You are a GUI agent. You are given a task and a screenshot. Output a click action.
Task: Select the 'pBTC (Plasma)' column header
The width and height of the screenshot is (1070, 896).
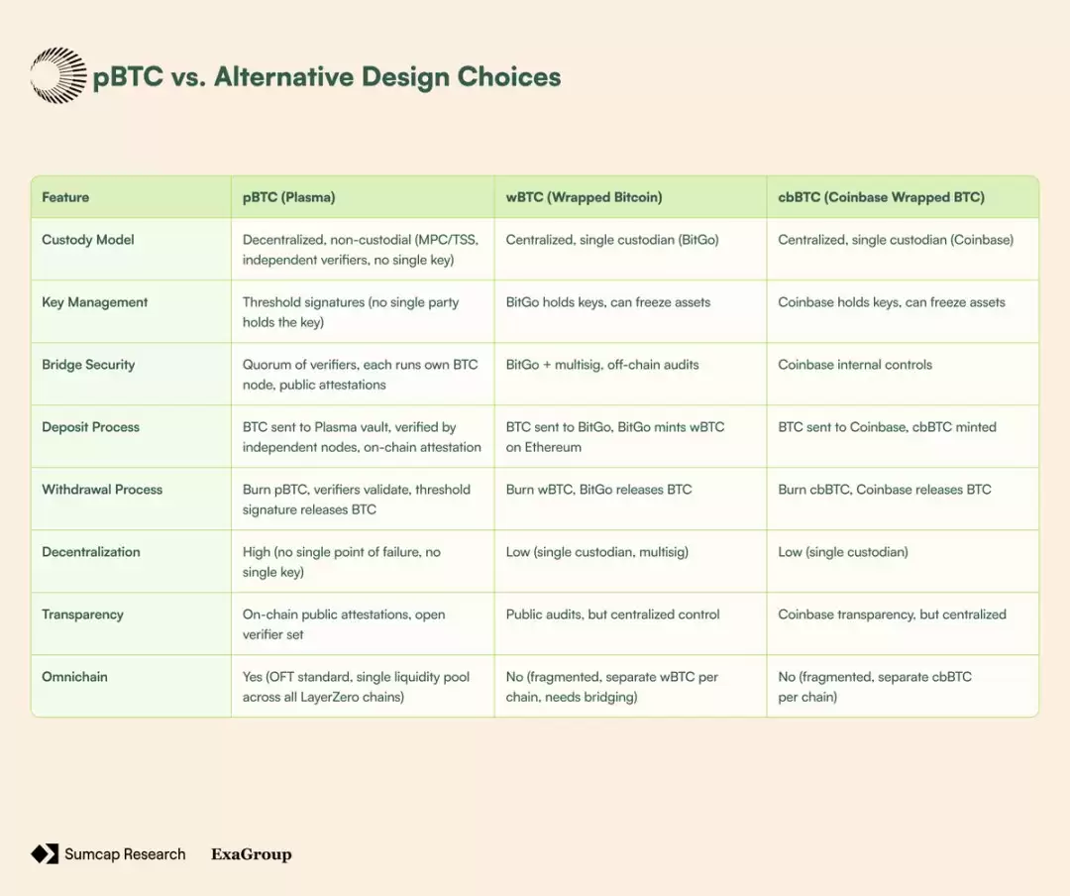[289, 197]
